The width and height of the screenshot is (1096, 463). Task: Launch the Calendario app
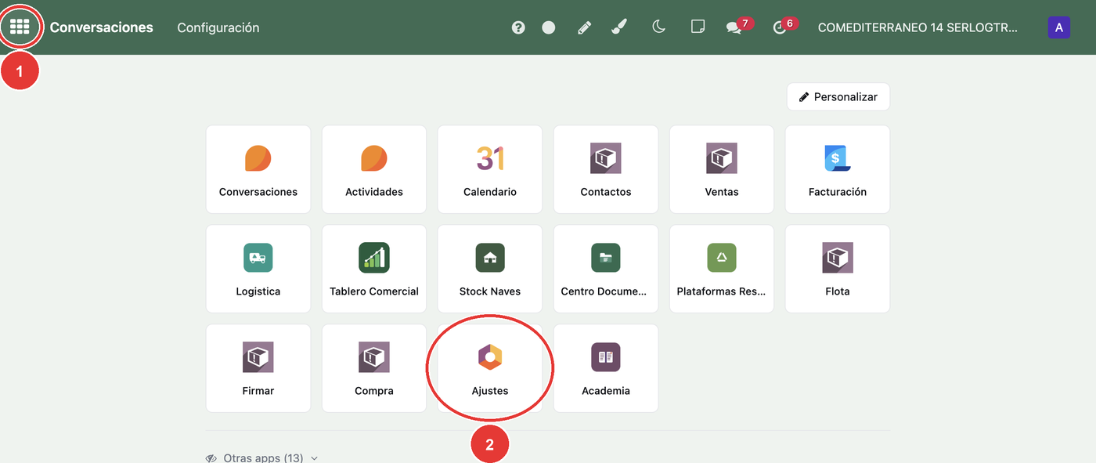[x=490, y=169]
